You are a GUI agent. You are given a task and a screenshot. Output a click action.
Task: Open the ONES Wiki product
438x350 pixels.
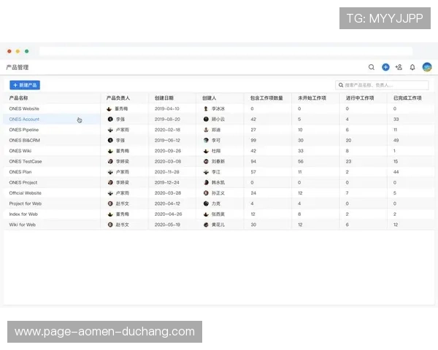(x=20, y=151)
